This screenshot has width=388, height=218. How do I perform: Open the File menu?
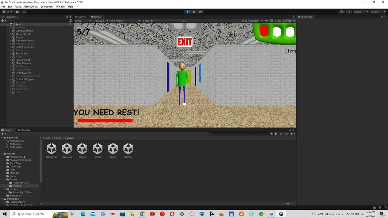pos(3,7)
